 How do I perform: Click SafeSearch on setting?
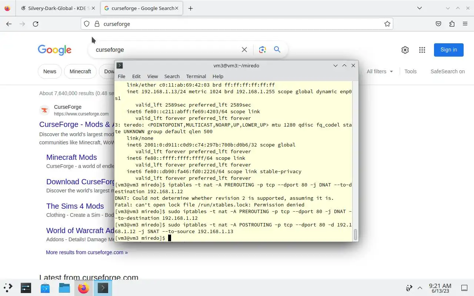click(447, 71)
